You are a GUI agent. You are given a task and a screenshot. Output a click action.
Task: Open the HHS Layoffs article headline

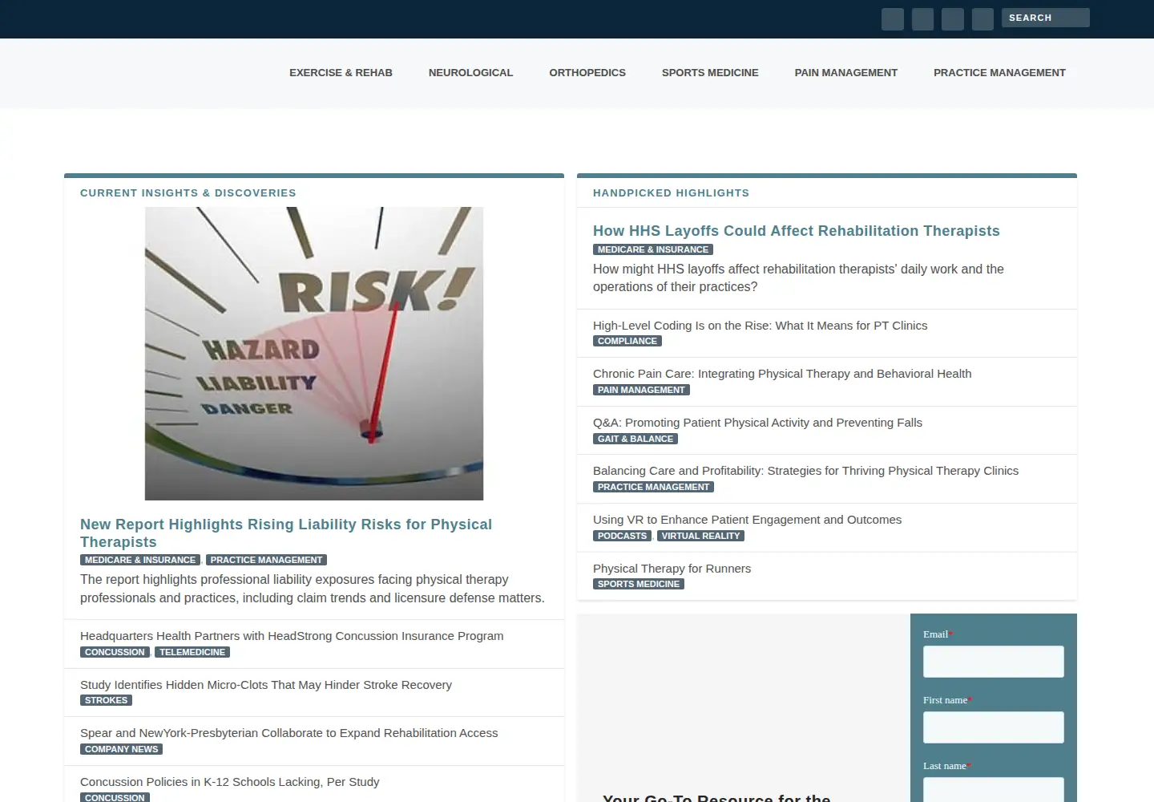[x=797, y=231]
